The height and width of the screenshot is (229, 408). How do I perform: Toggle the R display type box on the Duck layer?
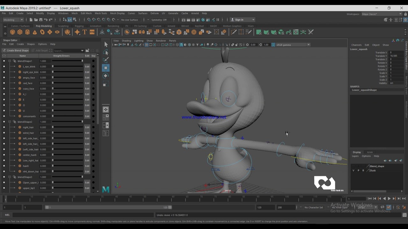point(363,170)
